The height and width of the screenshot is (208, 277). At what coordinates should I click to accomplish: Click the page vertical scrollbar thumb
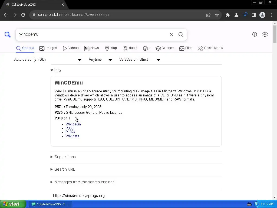coord(275,34)
